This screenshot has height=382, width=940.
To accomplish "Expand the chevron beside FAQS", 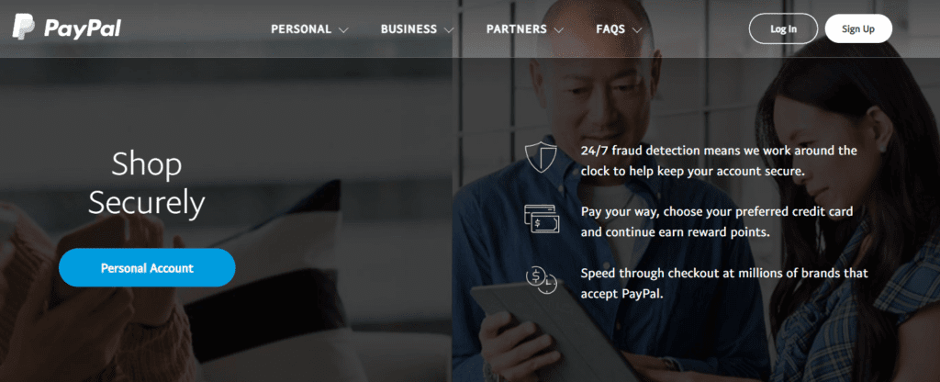I will click(637, 29).
